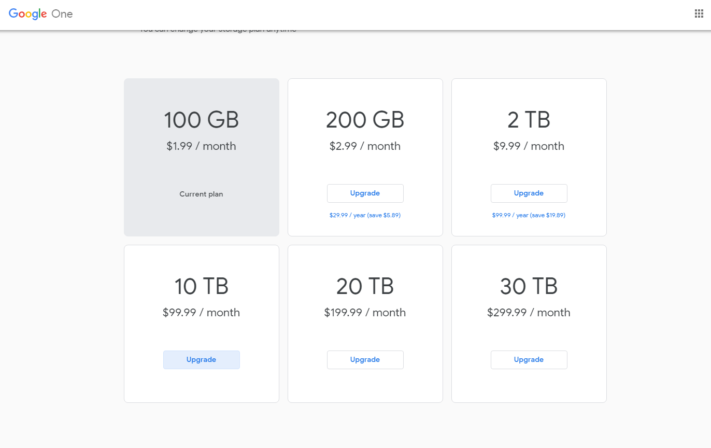Select the 2 TB plan heading

529,119
